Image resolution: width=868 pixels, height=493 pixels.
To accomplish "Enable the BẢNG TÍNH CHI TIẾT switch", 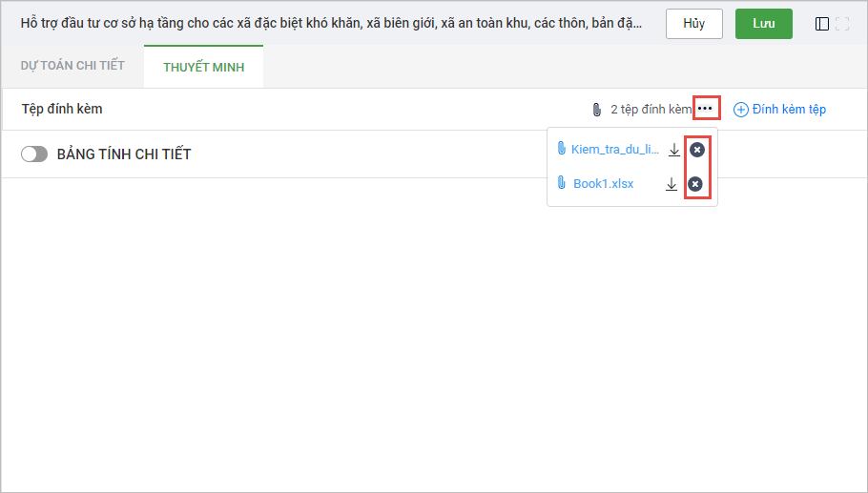I will (x=34, y=154).
